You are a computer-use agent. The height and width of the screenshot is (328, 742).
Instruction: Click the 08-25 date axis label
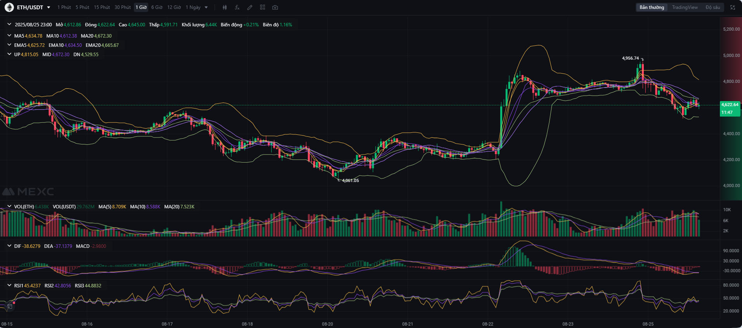click(648, 324)
